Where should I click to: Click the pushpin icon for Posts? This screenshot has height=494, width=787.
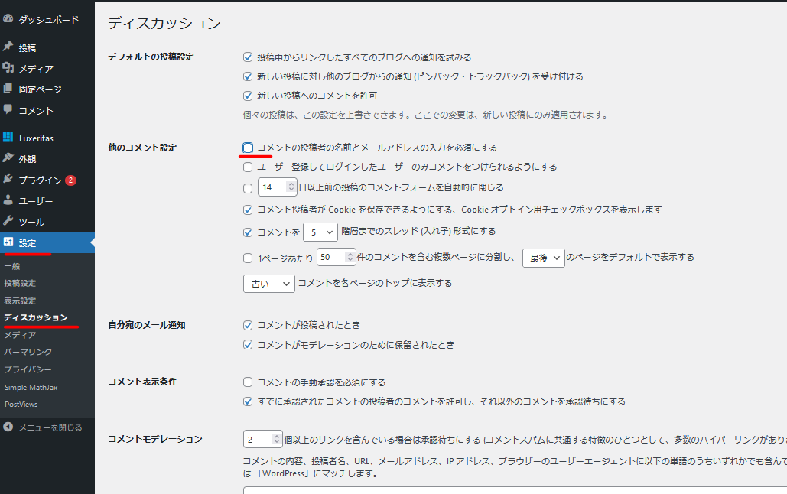pos(8,47)
